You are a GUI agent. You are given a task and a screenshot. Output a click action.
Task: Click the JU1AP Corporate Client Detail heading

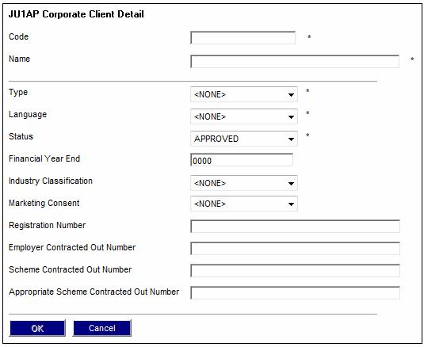tap(76, 14)
